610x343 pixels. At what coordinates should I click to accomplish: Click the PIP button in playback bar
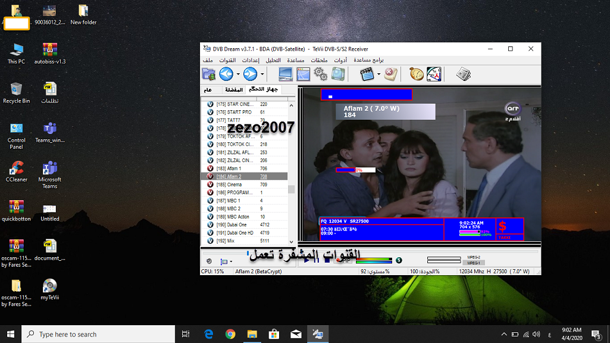(344, 260)
